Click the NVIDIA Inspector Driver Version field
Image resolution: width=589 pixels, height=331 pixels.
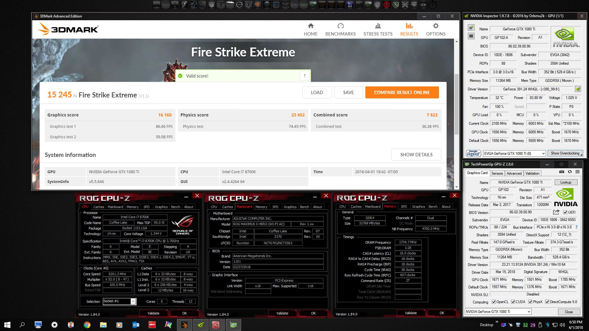(531, 89)
